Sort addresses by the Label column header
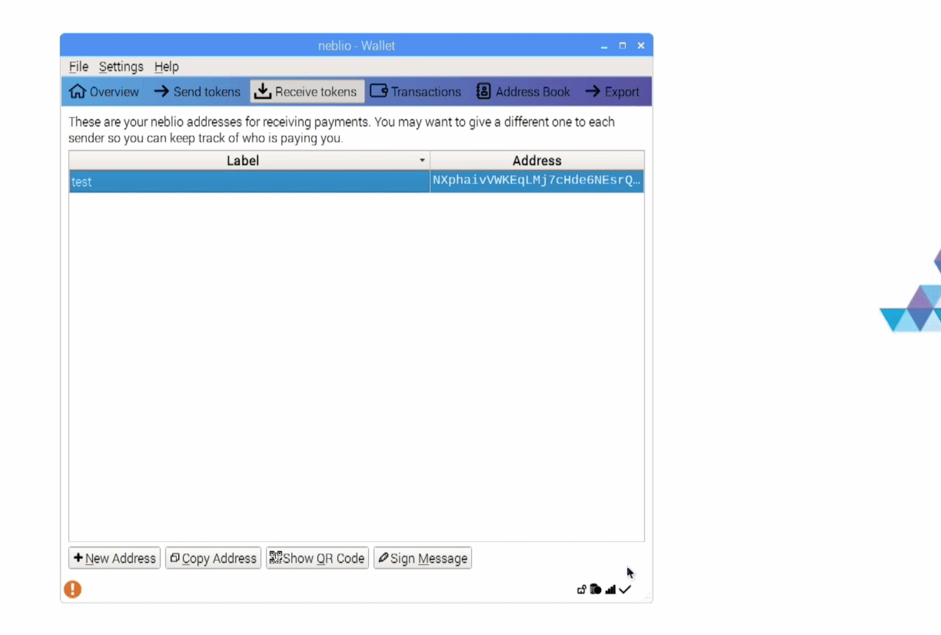This screenshot has height=635, width=941. coord(249,161)
